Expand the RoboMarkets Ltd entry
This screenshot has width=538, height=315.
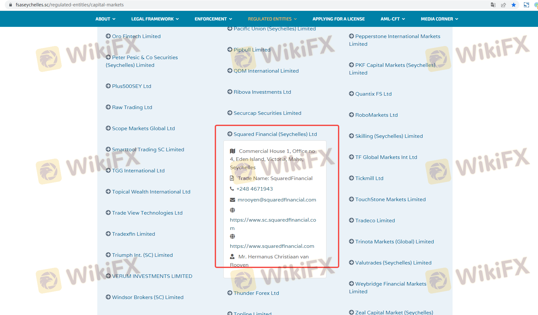376,115
